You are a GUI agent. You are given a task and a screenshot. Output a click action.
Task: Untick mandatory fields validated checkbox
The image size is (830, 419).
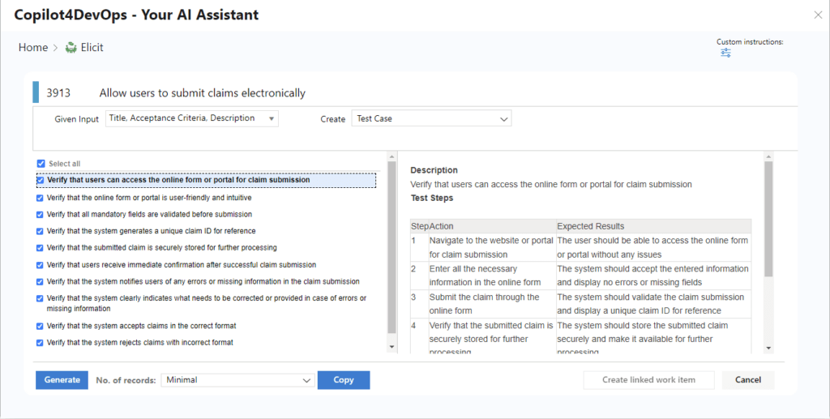click(x=40, y=215)
